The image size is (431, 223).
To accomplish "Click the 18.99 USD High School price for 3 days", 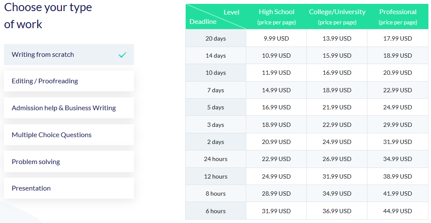I will [x=277, y=125].
